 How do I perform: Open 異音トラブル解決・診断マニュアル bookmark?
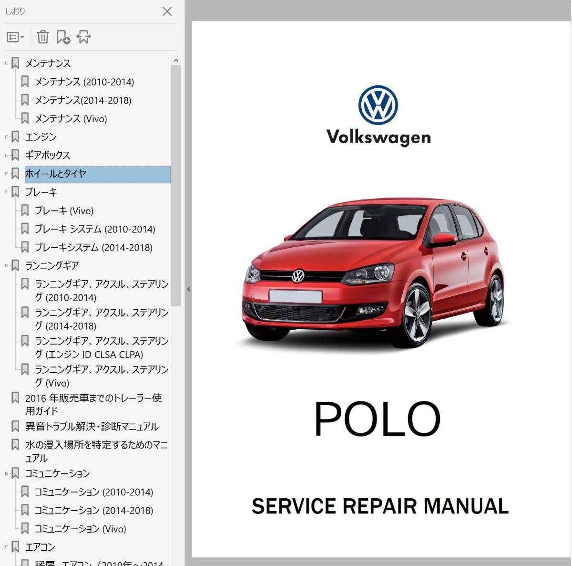click(x=92, y=427)
